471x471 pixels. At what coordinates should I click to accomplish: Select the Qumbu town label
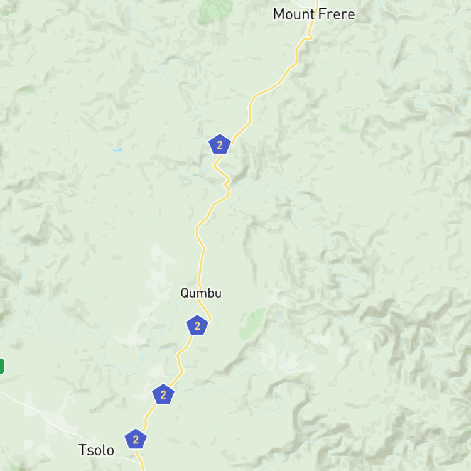pyautogui.click(x=201, y=293)
